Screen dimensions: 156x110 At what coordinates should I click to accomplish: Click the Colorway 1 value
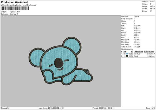tap(14, 14)
